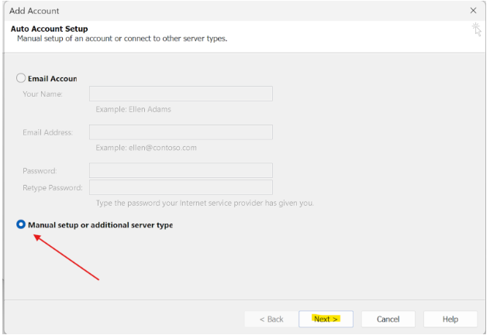Click the 'Retype Password:' label
The width and height of the screenshot is (490, 335).
53,188
